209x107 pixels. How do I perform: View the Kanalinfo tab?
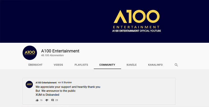coord(155,65)
